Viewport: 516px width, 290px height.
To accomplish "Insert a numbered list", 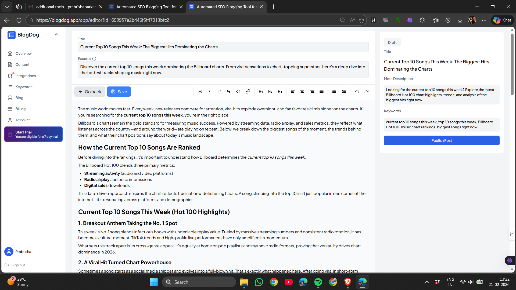I will (344, 92).
